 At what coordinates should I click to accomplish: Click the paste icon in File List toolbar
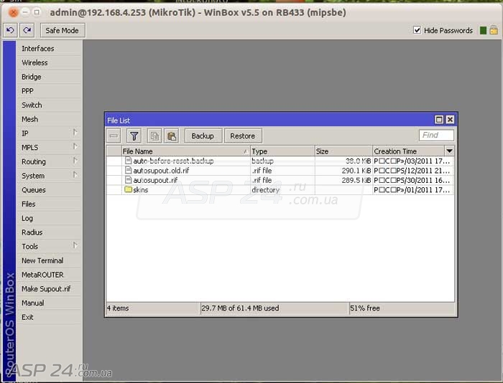click(172, 136)
